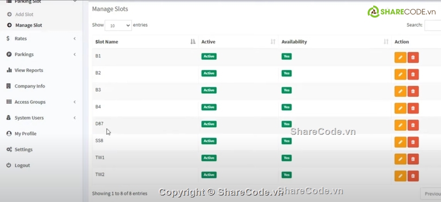
Task: Delete slot SS8 with trash icon
Action: (413, 142)
